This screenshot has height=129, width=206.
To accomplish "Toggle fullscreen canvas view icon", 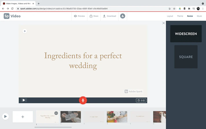I will 163,23.
